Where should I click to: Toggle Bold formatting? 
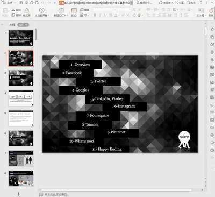[x=95, y=16]
